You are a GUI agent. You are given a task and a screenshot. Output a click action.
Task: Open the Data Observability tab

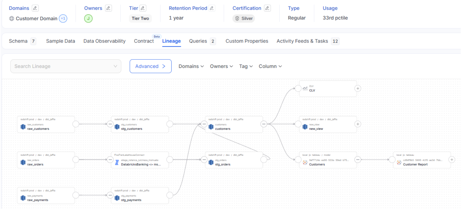104,41
